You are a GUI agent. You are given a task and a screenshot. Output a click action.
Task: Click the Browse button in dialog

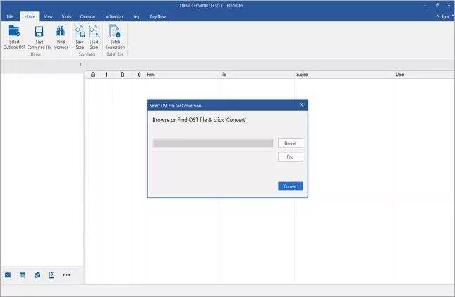(x=290, y=143)
